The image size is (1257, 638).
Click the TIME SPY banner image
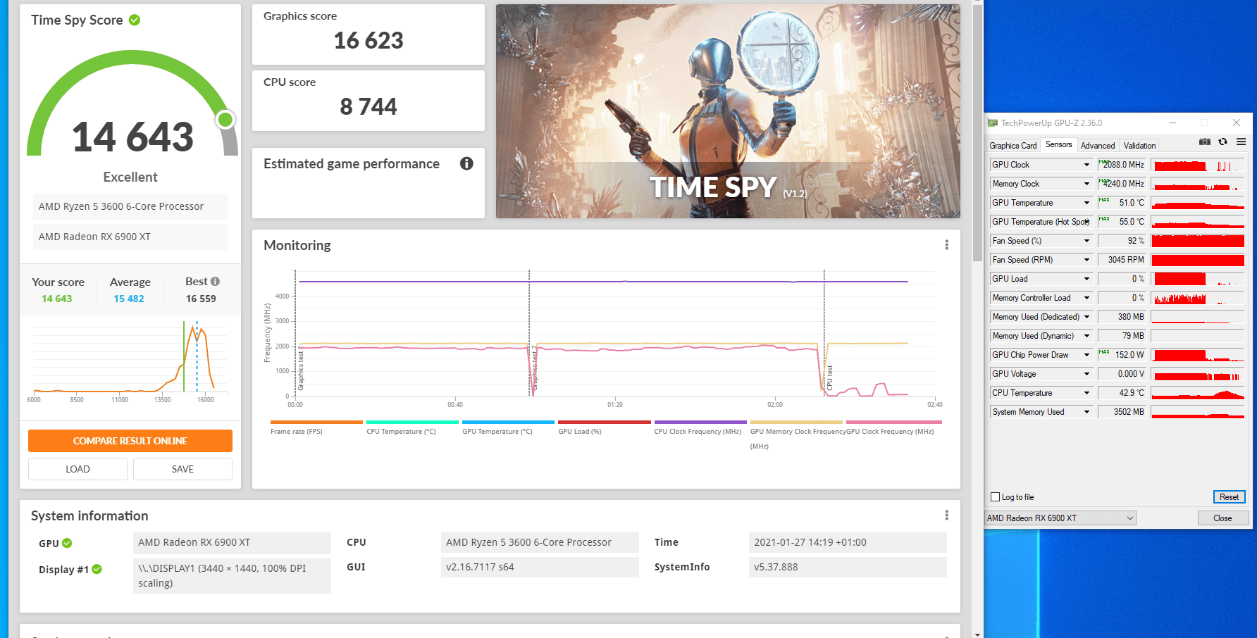click(x=728, y=111)
